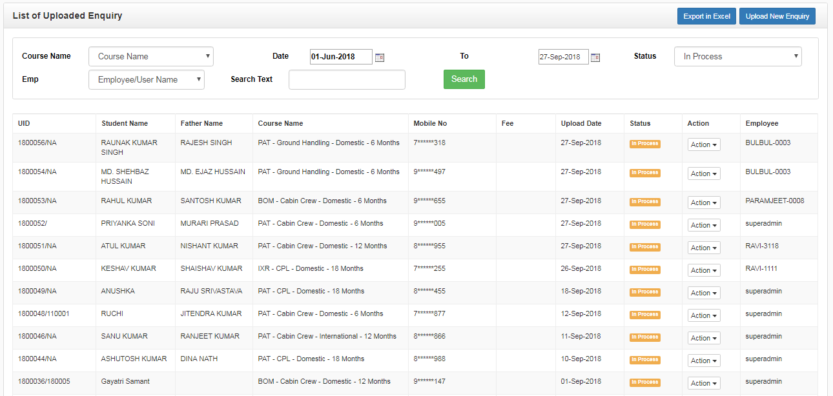Open Action dropdown for RAHUL KUMAR
This screenshot has height=396, width=833.
click(704, 203)
